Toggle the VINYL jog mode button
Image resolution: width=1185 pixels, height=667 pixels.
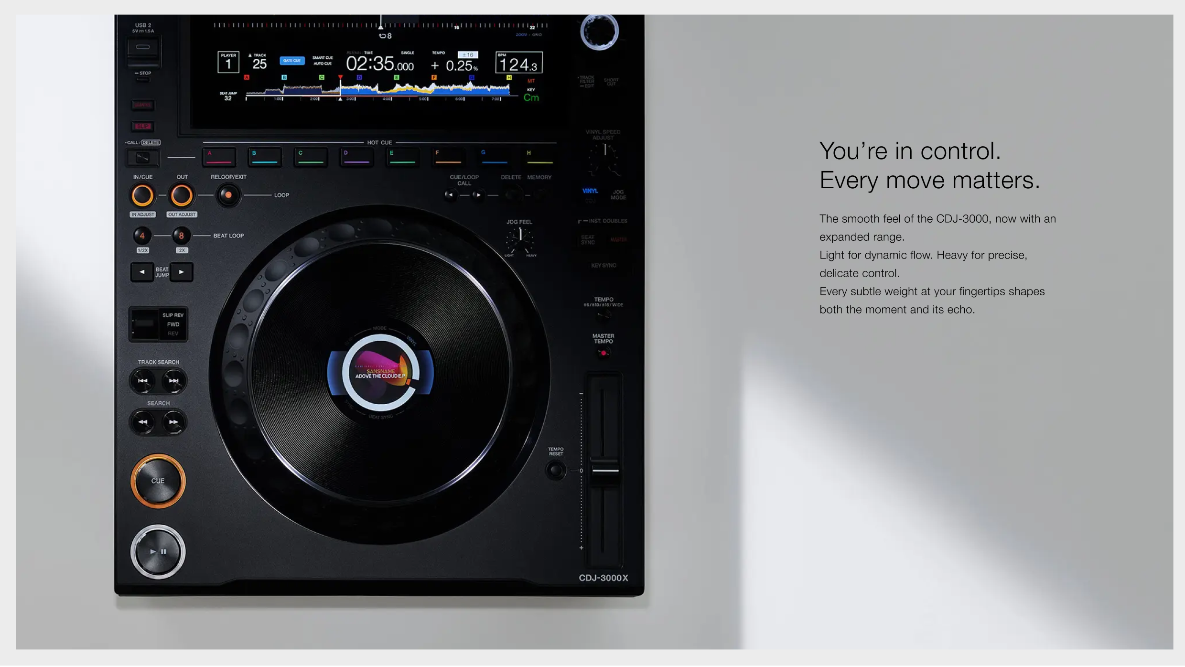tap(590, 192)
